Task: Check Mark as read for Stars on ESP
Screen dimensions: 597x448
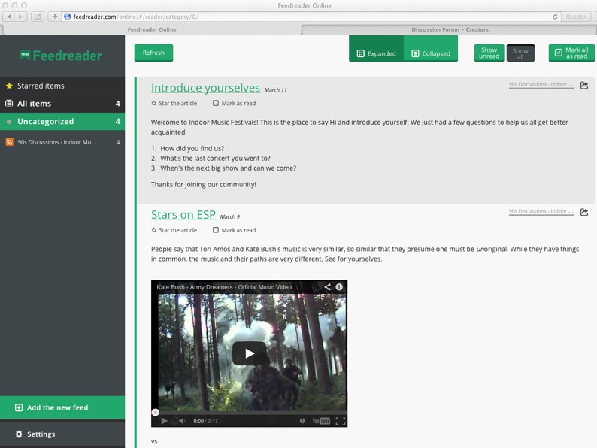Action: pos(216,230)
